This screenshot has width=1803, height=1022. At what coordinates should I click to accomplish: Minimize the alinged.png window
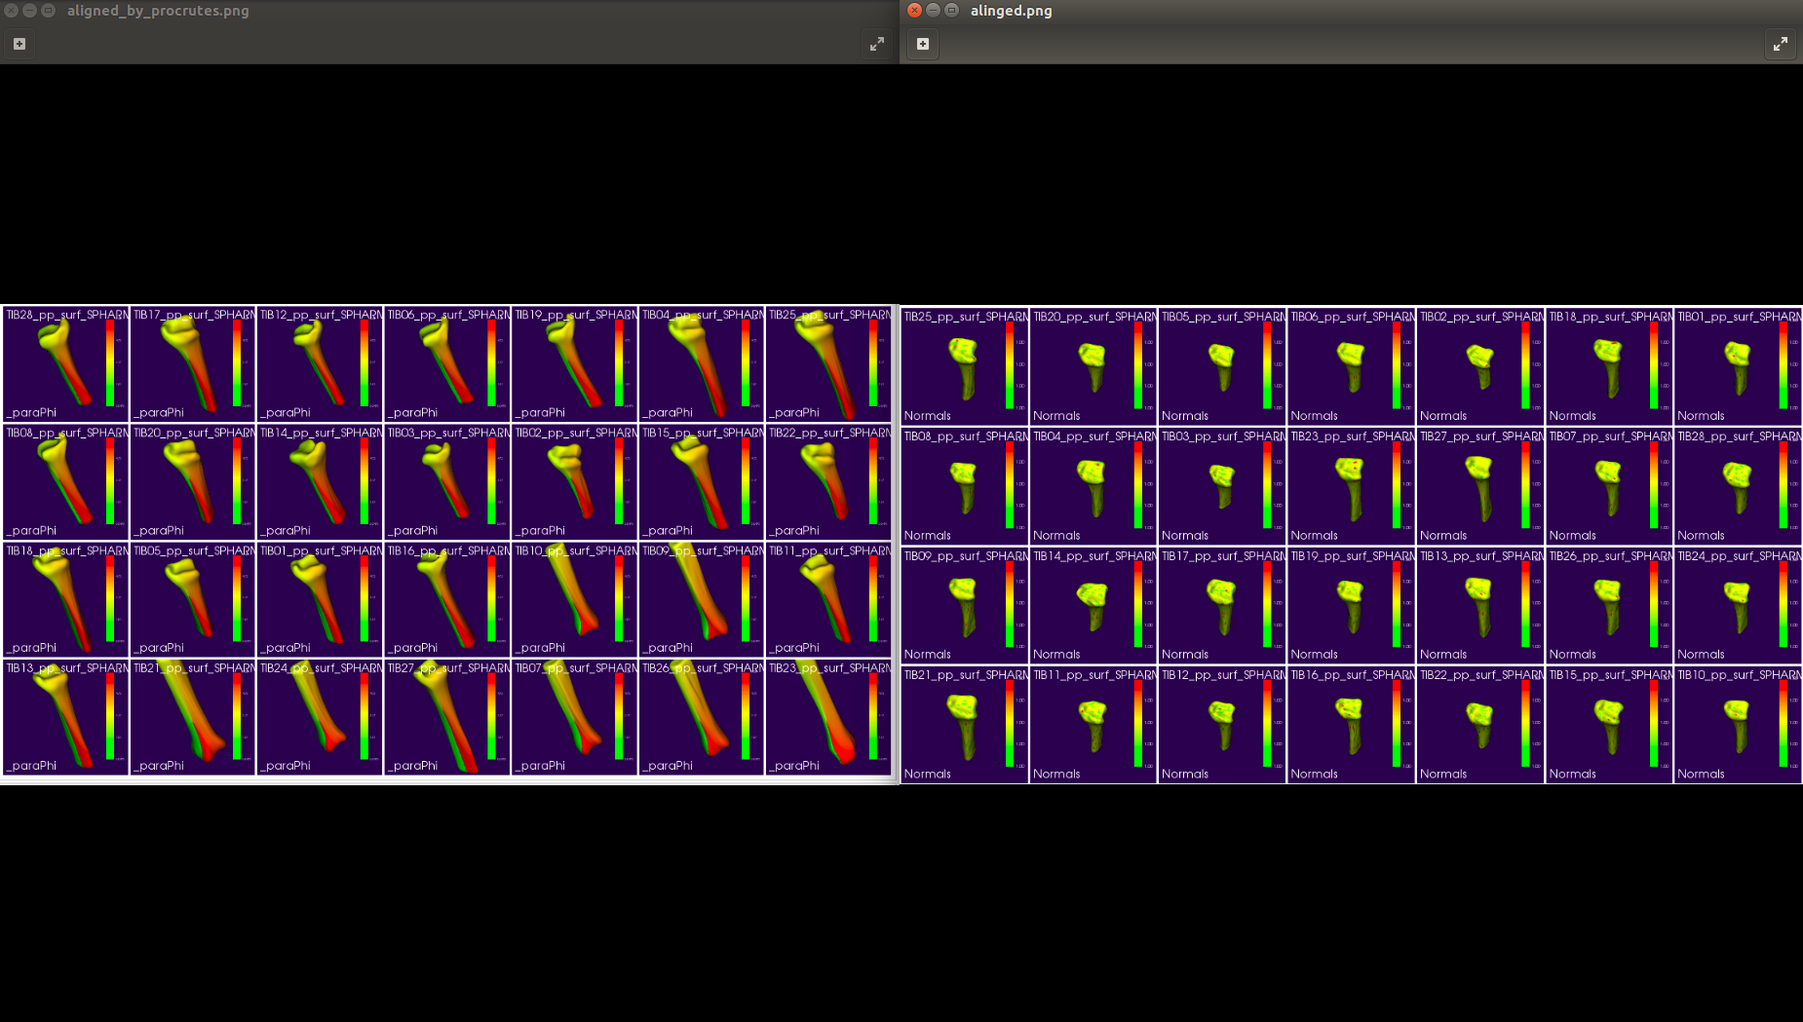933,11
